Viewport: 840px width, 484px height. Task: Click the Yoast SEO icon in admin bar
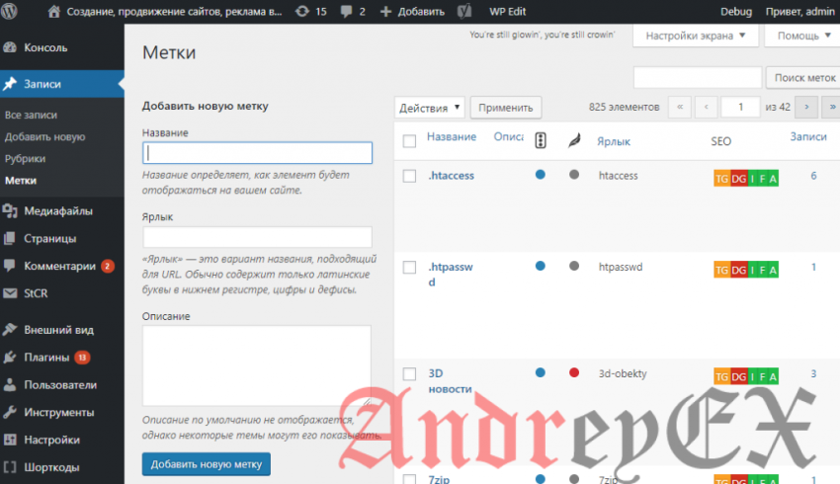464,11
